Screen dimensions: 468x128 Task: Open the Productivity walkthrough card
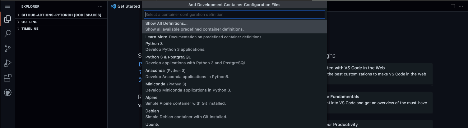tap(379, 124)
